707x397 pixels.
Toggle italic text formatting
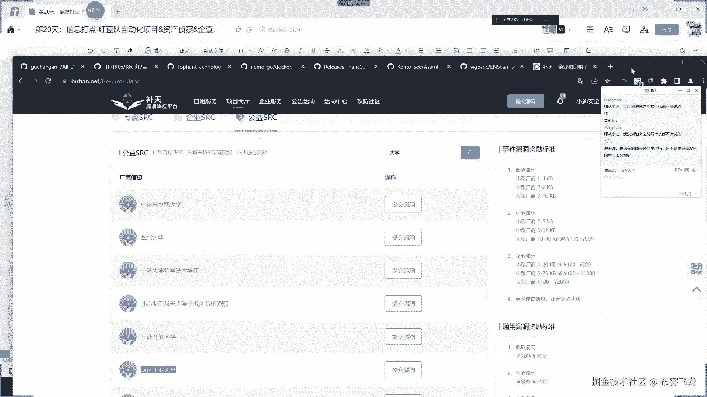click(x=300, y=50)
